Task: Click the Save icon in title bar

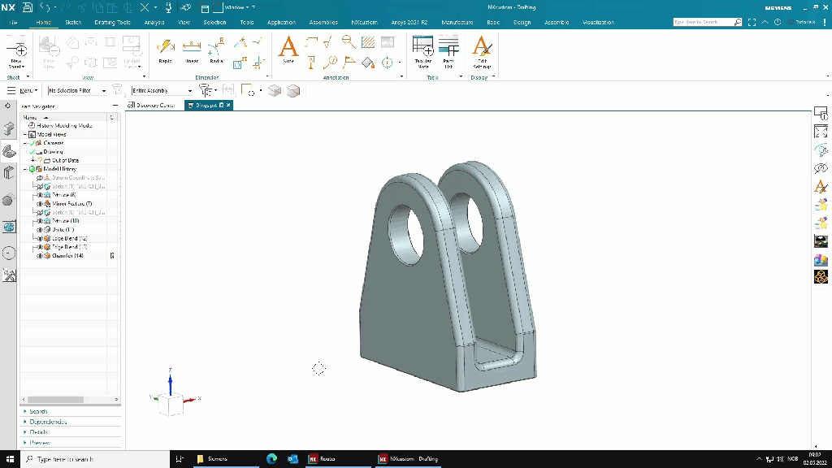Action: [x=28, y=7]
